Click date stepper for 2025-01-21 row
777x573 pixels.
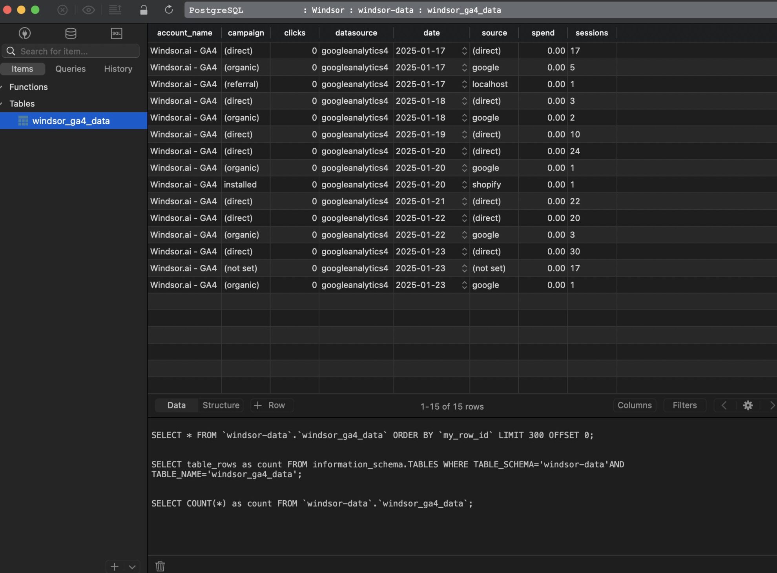tap(464, 201)
